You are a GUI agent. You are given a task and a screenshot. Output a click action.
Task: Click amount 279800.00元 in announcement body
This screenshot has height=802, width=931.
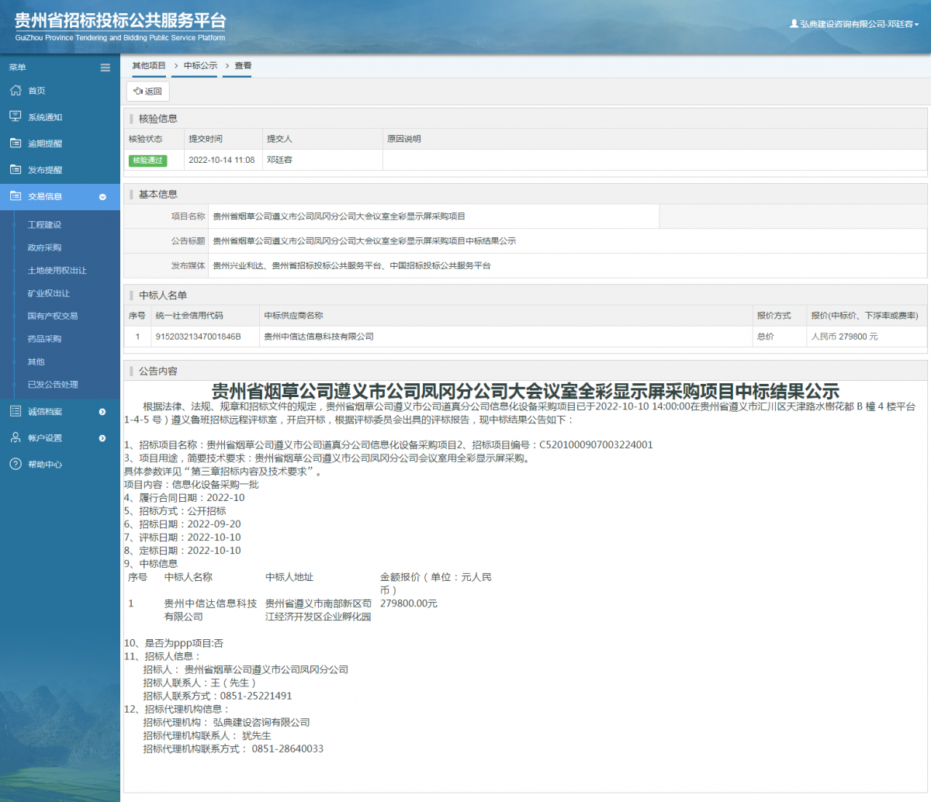point(409,603)
